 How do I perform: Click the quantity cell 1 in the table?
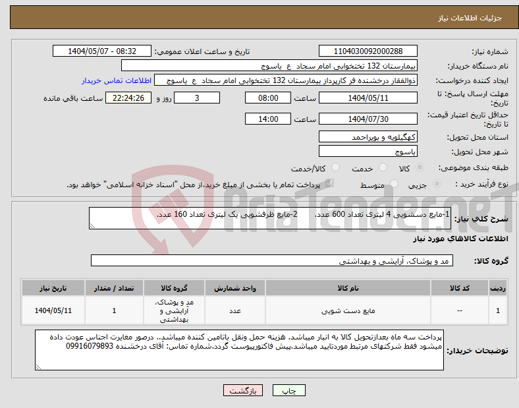114,310
